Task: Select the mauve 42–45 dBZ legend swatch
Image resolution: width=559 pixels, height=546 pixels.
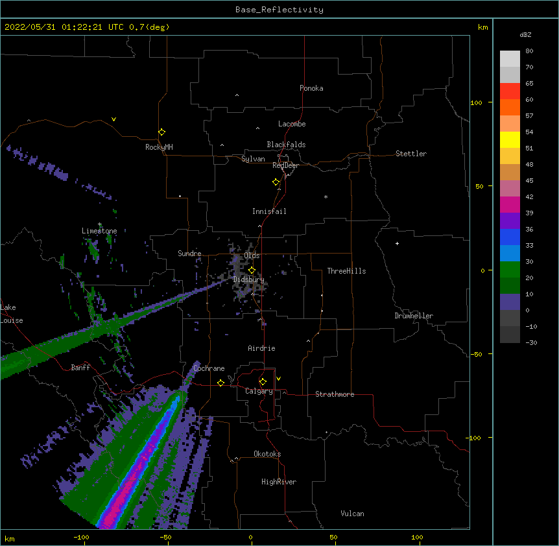Action: 510,188
